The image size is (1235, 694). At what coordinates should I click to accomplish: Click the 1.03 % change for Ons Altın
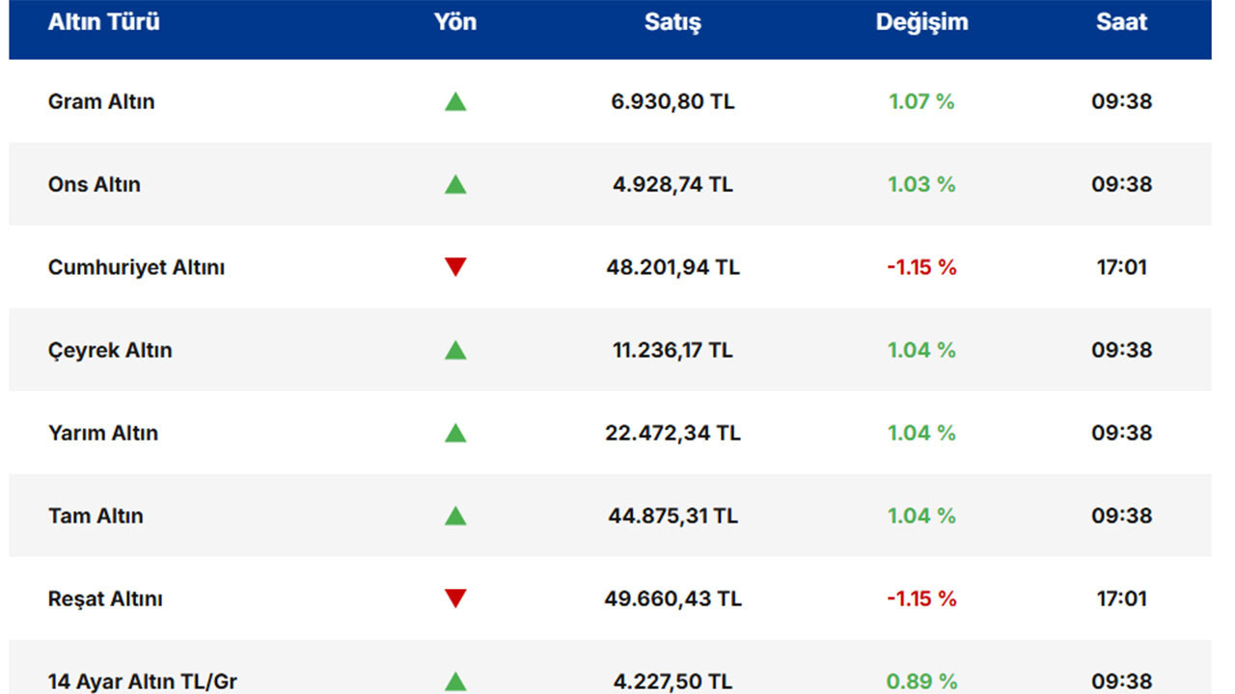pyautogui.click(x=921, y=184)
